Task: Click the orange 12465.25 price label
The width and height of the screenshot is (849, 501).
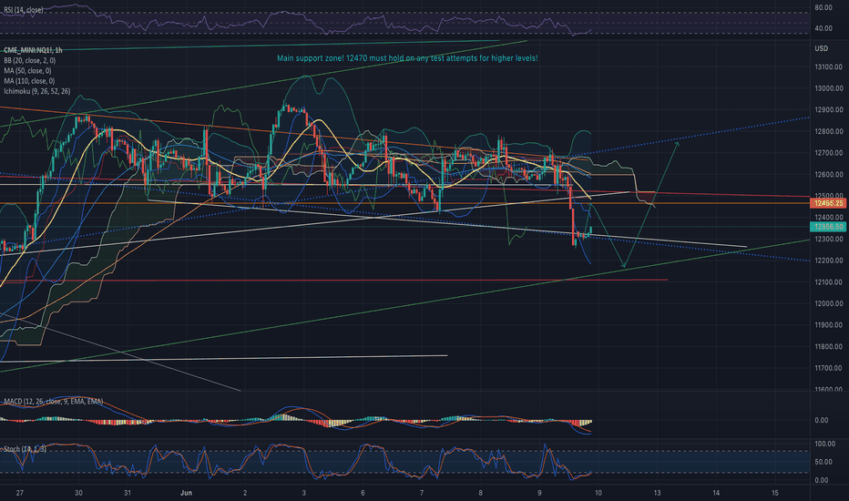Action: pyautogui.click(x=828, y=203)
